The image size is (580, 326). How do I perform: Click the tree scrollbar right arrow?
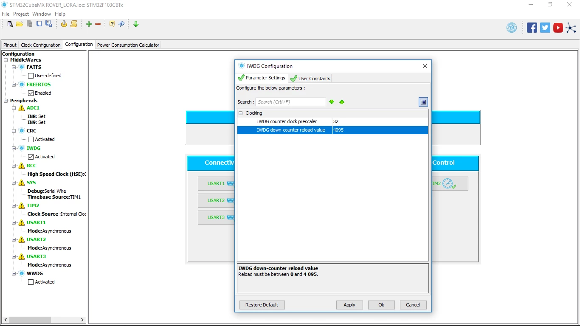[82, 320]
